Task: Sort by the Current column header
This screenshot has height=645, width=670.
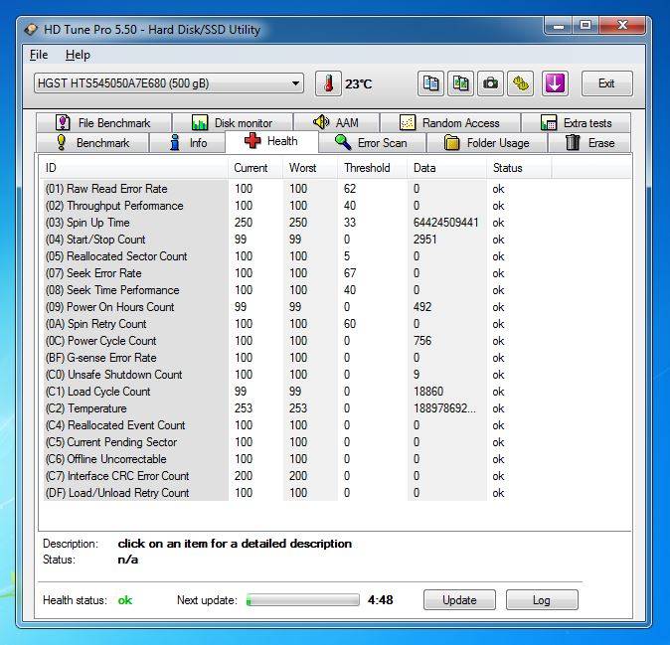Action: pyautogui.click(x=255, y=168)
